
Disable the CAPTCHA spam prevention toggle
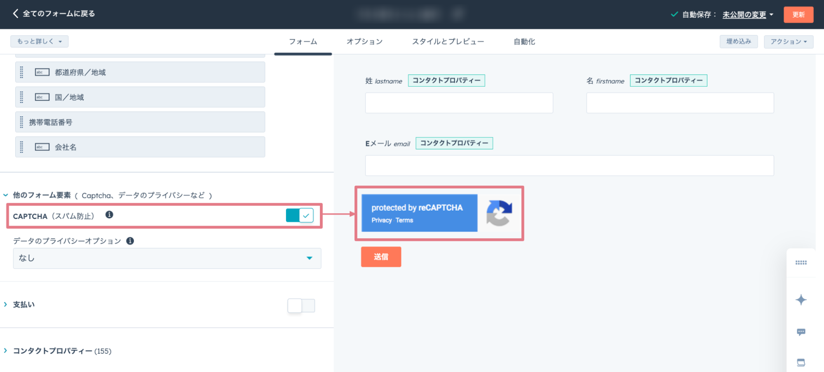tap(300, 215)
